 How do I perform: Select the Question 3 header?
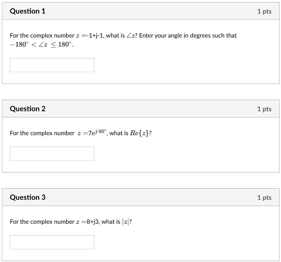[x=27, y=197]
